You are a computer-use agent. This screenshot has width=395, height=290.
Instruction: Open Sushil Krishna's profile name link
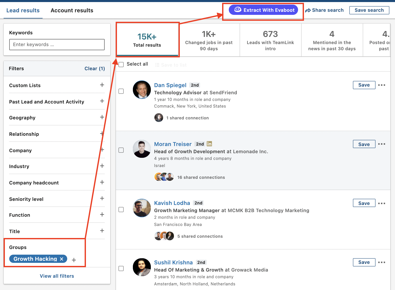(x=173, y=263)
